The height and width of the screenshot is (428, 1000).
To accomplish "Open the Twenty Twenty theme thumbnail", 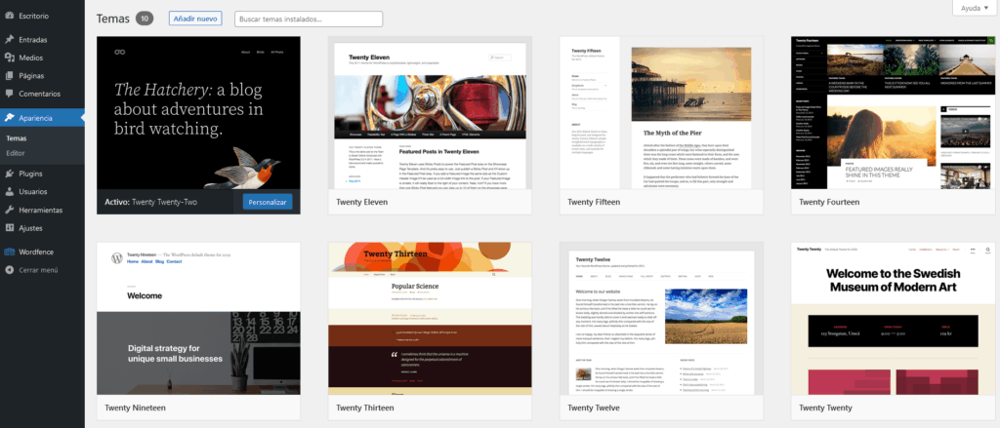I will coord(893,319).
